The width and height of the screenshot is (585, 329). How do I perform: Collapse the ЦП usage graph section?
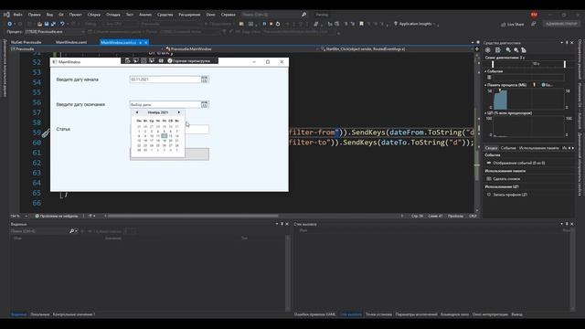[x=485, y=113]
